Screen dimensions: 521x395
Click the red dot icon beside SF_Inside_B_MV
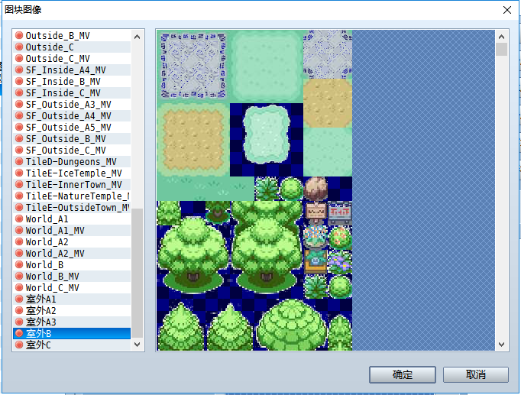click(19, 82)
